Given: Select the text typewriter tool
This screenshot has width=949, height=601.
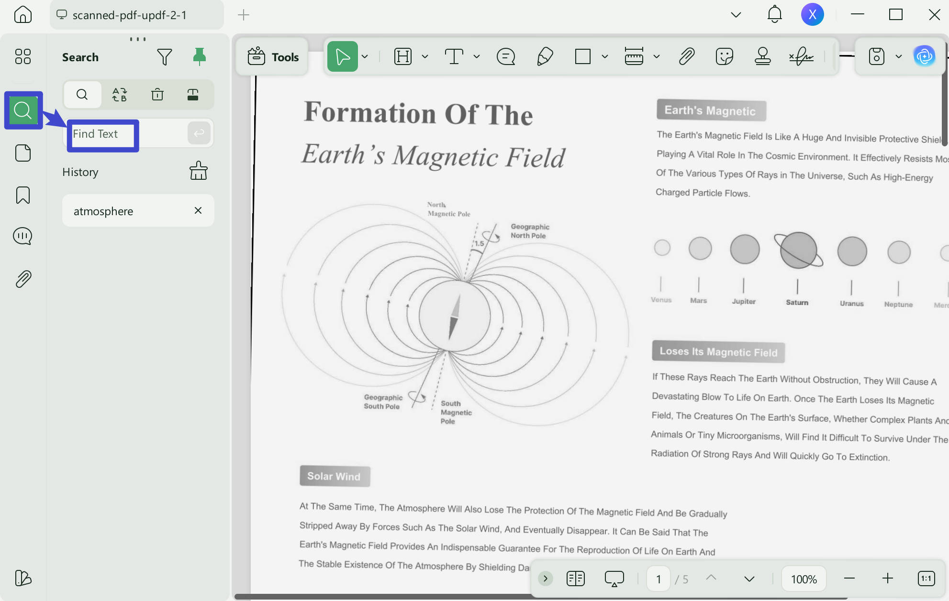Looking at the screenshot, I should point(454,56).
